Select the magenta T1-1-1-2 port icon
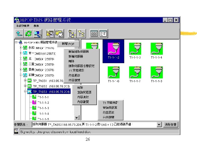 (114, 49)
